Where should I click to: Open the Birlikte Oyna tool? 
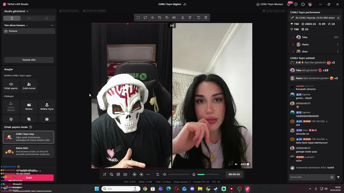tap(47, 106)
